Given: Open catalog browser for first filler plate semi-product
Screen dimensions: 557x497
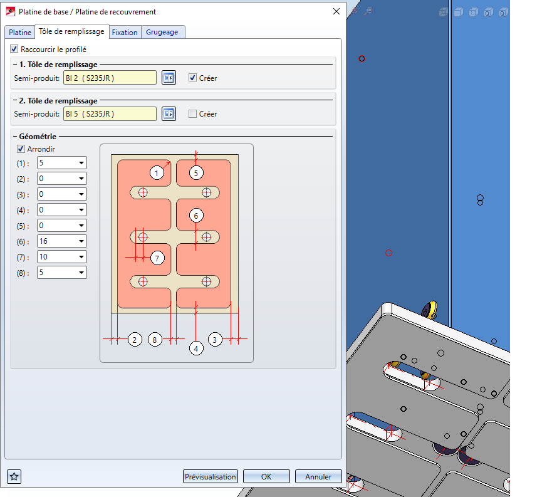Looking at the screenshot, I should (169, 78).
